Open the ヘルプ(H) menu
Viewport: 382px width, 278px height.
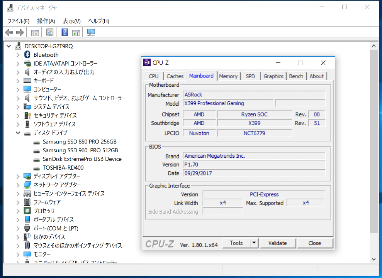click(x=98, y=21)
